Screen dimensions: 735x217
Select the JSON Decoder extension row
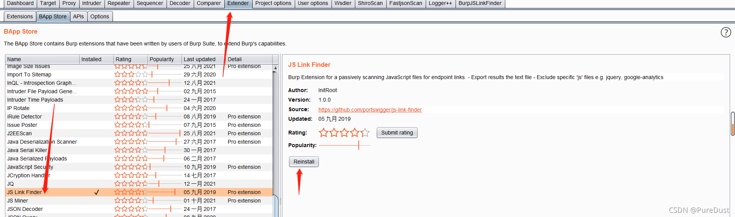point(139,209)
